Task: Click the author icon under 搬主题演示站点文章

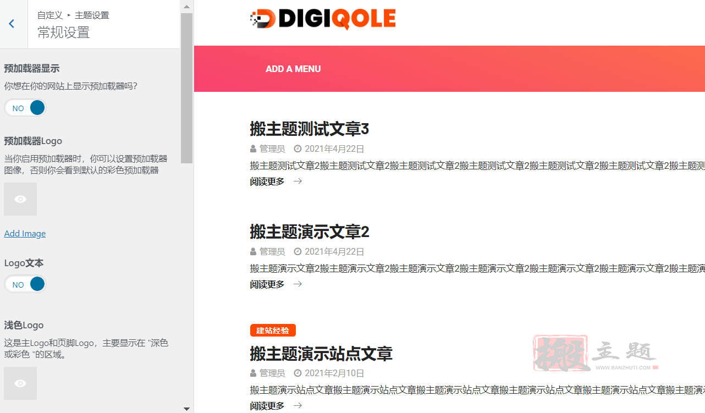Action: 253,373
